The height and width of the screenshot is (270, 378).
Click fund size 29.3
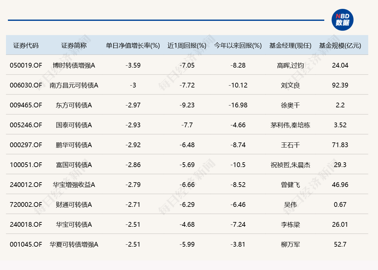tap(340, 165)
